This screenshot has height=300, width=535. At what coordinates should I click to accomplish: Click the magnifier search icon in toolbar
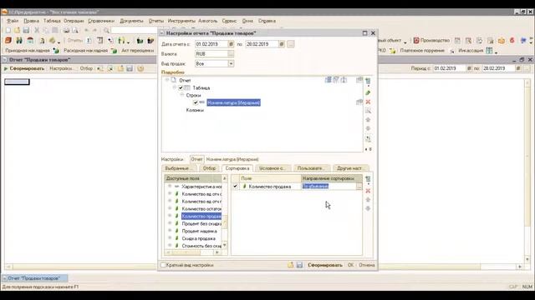tap(106, 30)
